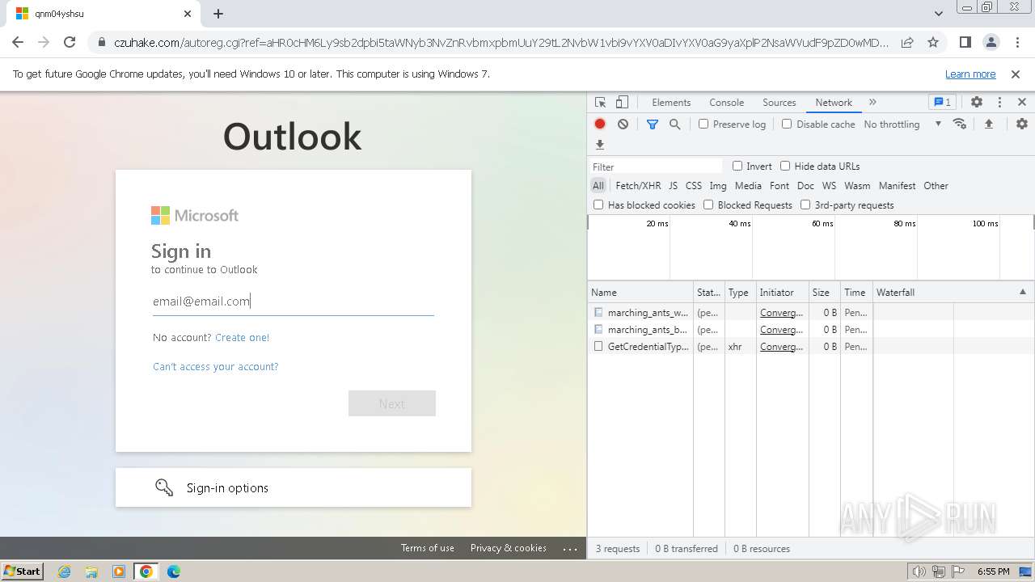Open the more footer options dots
1035x582 pixels.
pyautogui.click(x=570, y=549)
